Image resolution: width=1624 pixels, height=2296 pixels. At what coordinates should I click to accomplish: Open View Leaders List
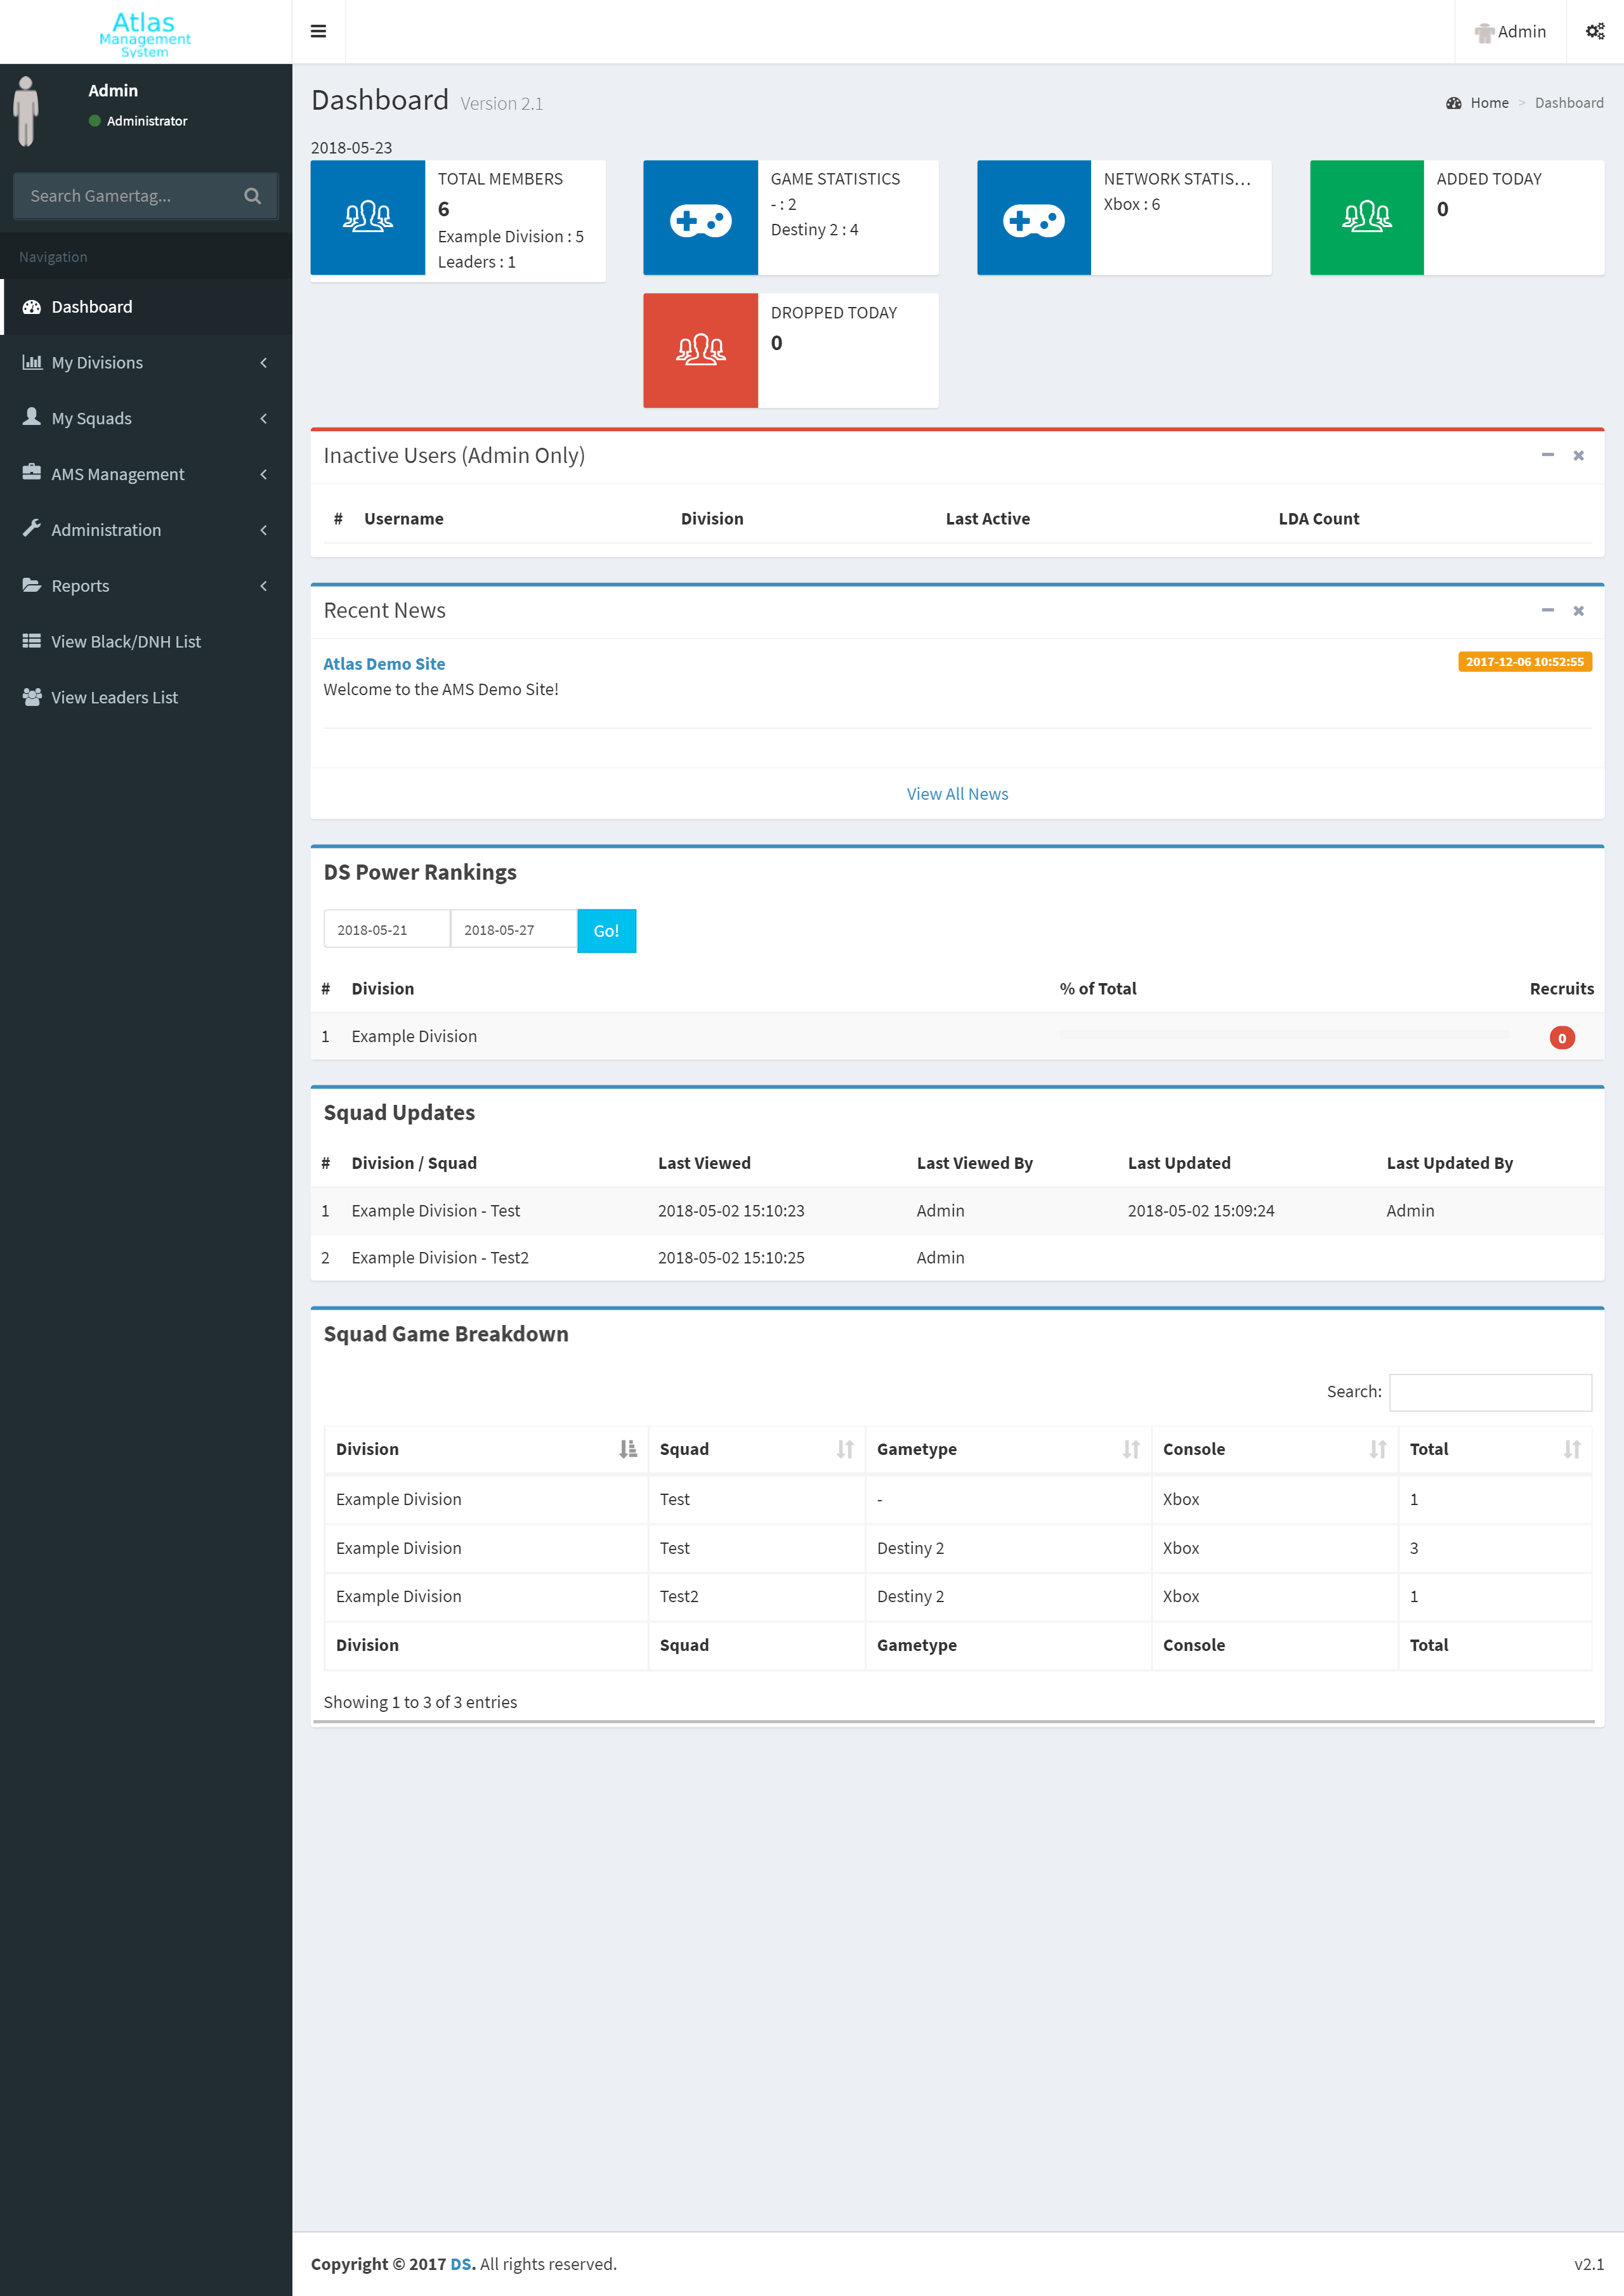click(x=114, y=698)
